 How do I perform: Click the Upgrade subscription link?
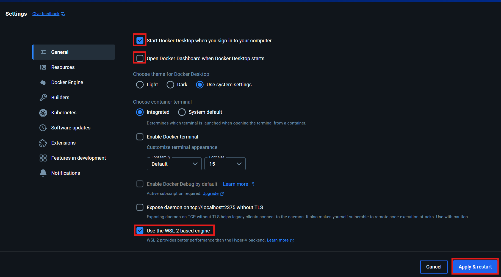pyautogui.click(x=211, y=193)
